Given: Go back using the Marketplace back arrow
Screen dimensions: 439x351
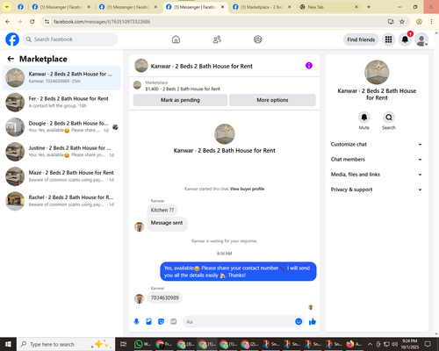Looking at the screenshot, I should 11,59.
